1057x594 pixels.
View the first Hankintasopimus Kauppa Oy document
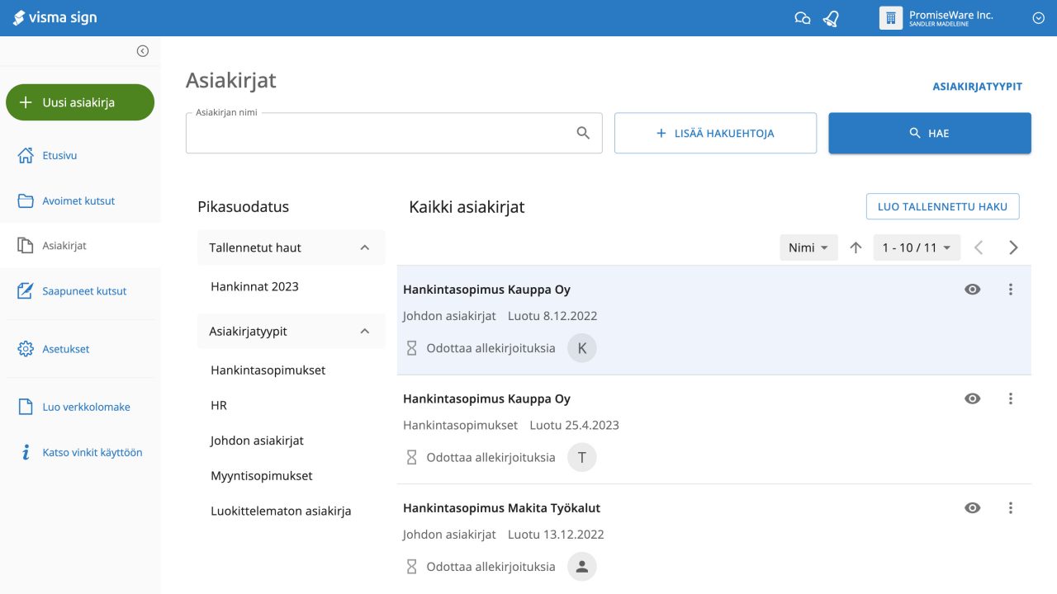click(x=973, y=290)
